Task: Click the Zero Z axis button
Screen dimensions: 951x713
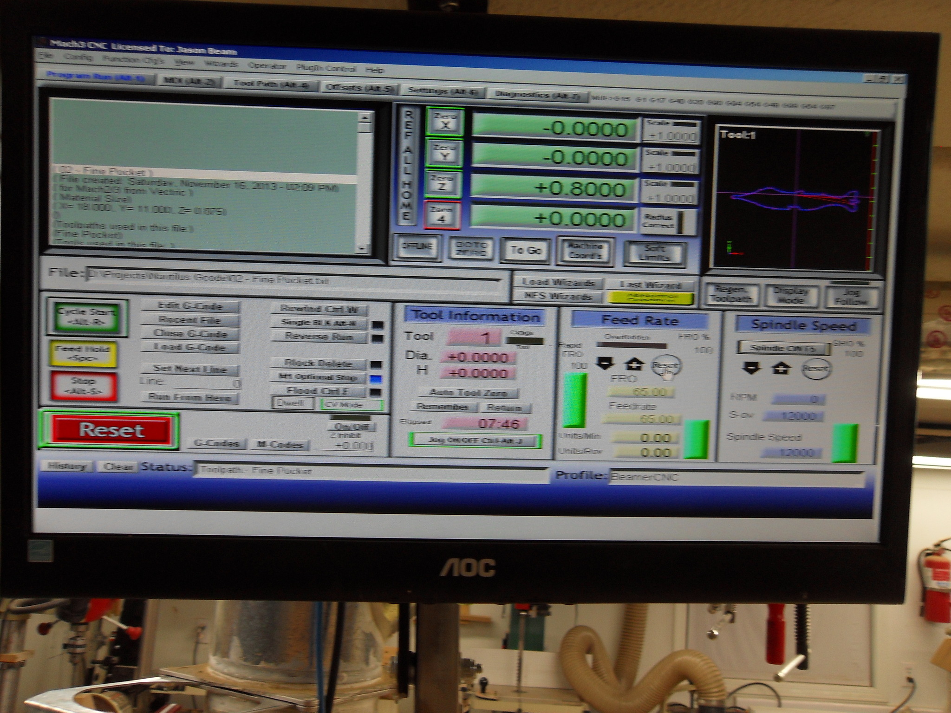Action: point(443,183)
